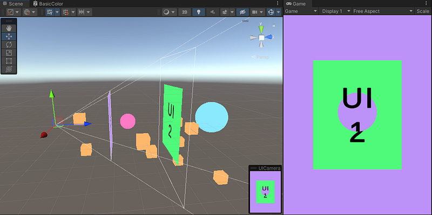Click the tool handle position pivot icon
This screenshot has height=215, width=432.
(x=10, y=12)
